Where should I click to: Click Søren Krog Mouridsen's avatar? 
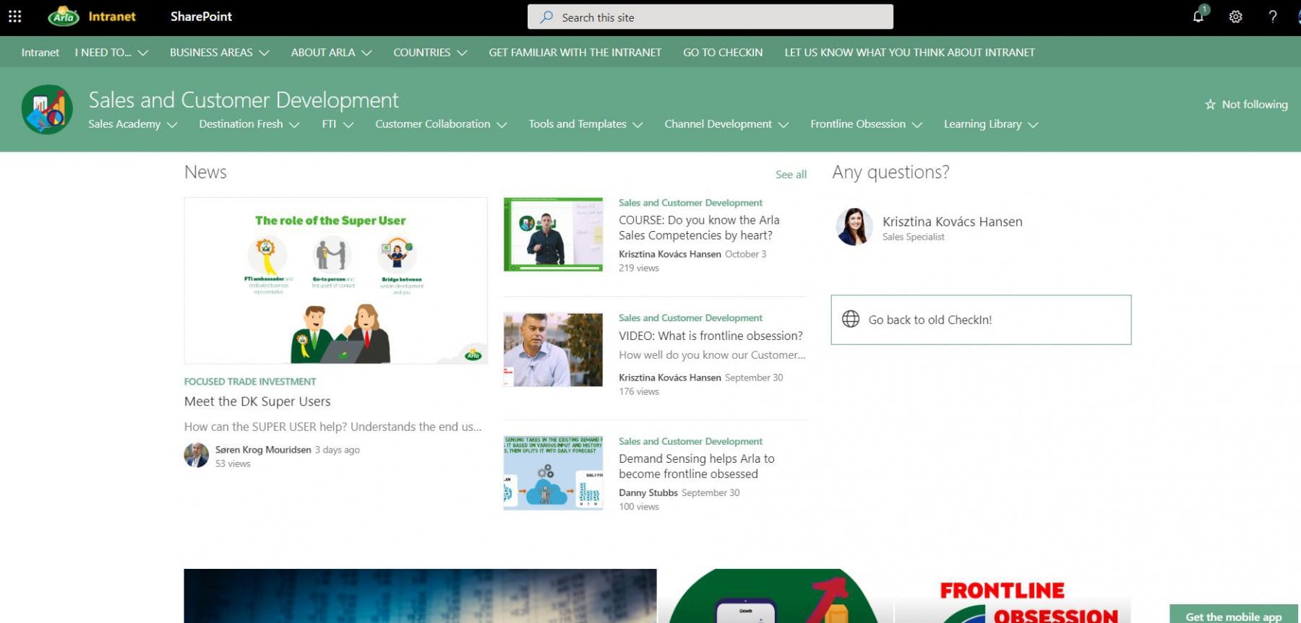pos(197,456)
